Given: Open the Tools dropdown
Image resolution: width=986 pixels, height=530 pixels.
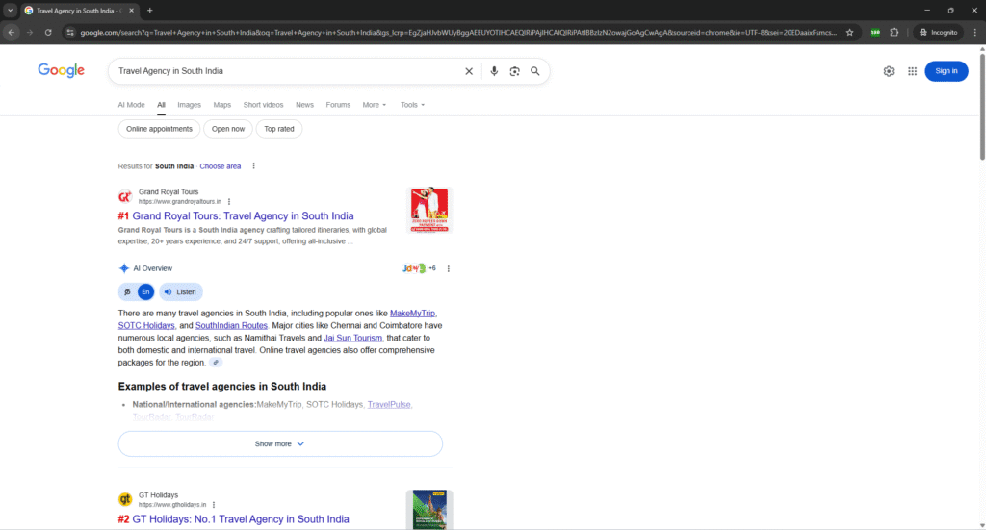Looking at the screenshot, I should [x=412, y=105].
